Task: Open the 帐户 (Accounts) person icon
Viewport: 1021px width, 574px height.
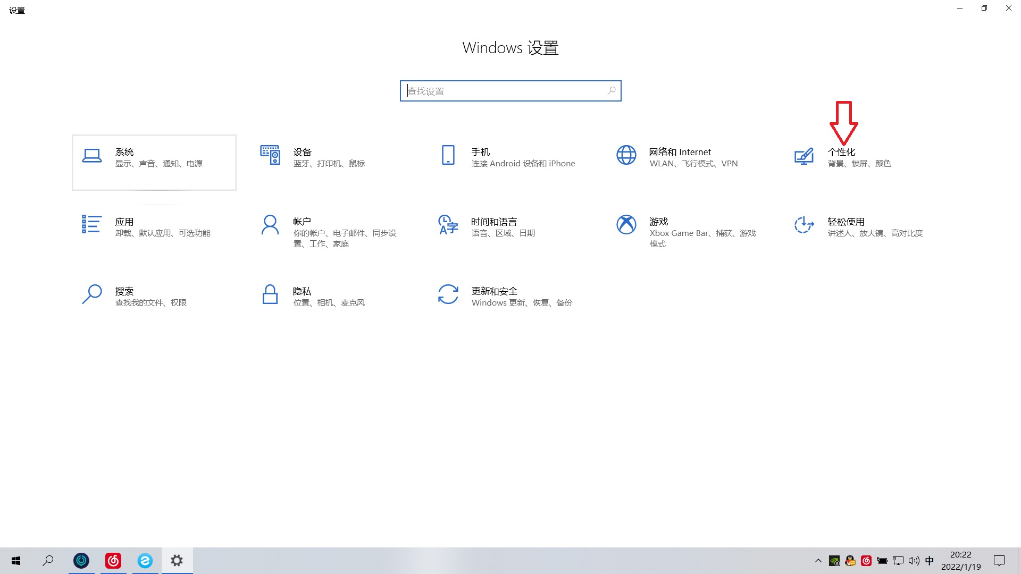Action: coord(270,225)
